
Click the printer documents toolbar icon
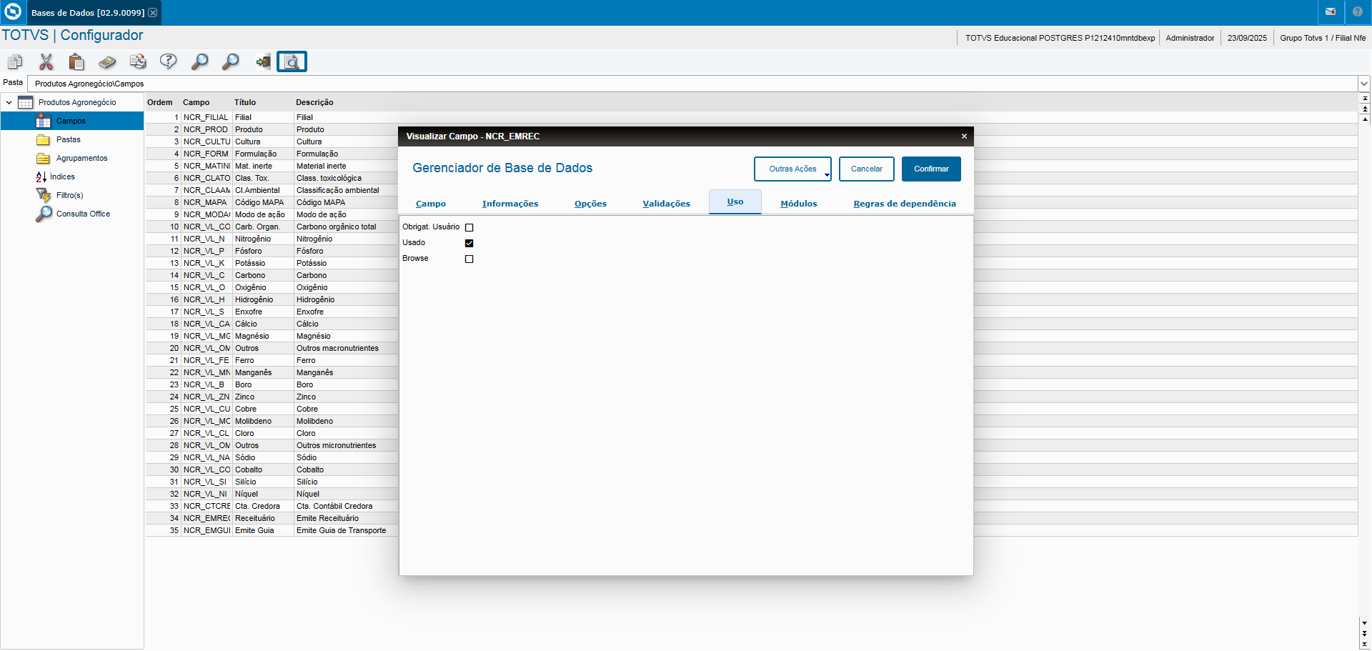point(138,62)
